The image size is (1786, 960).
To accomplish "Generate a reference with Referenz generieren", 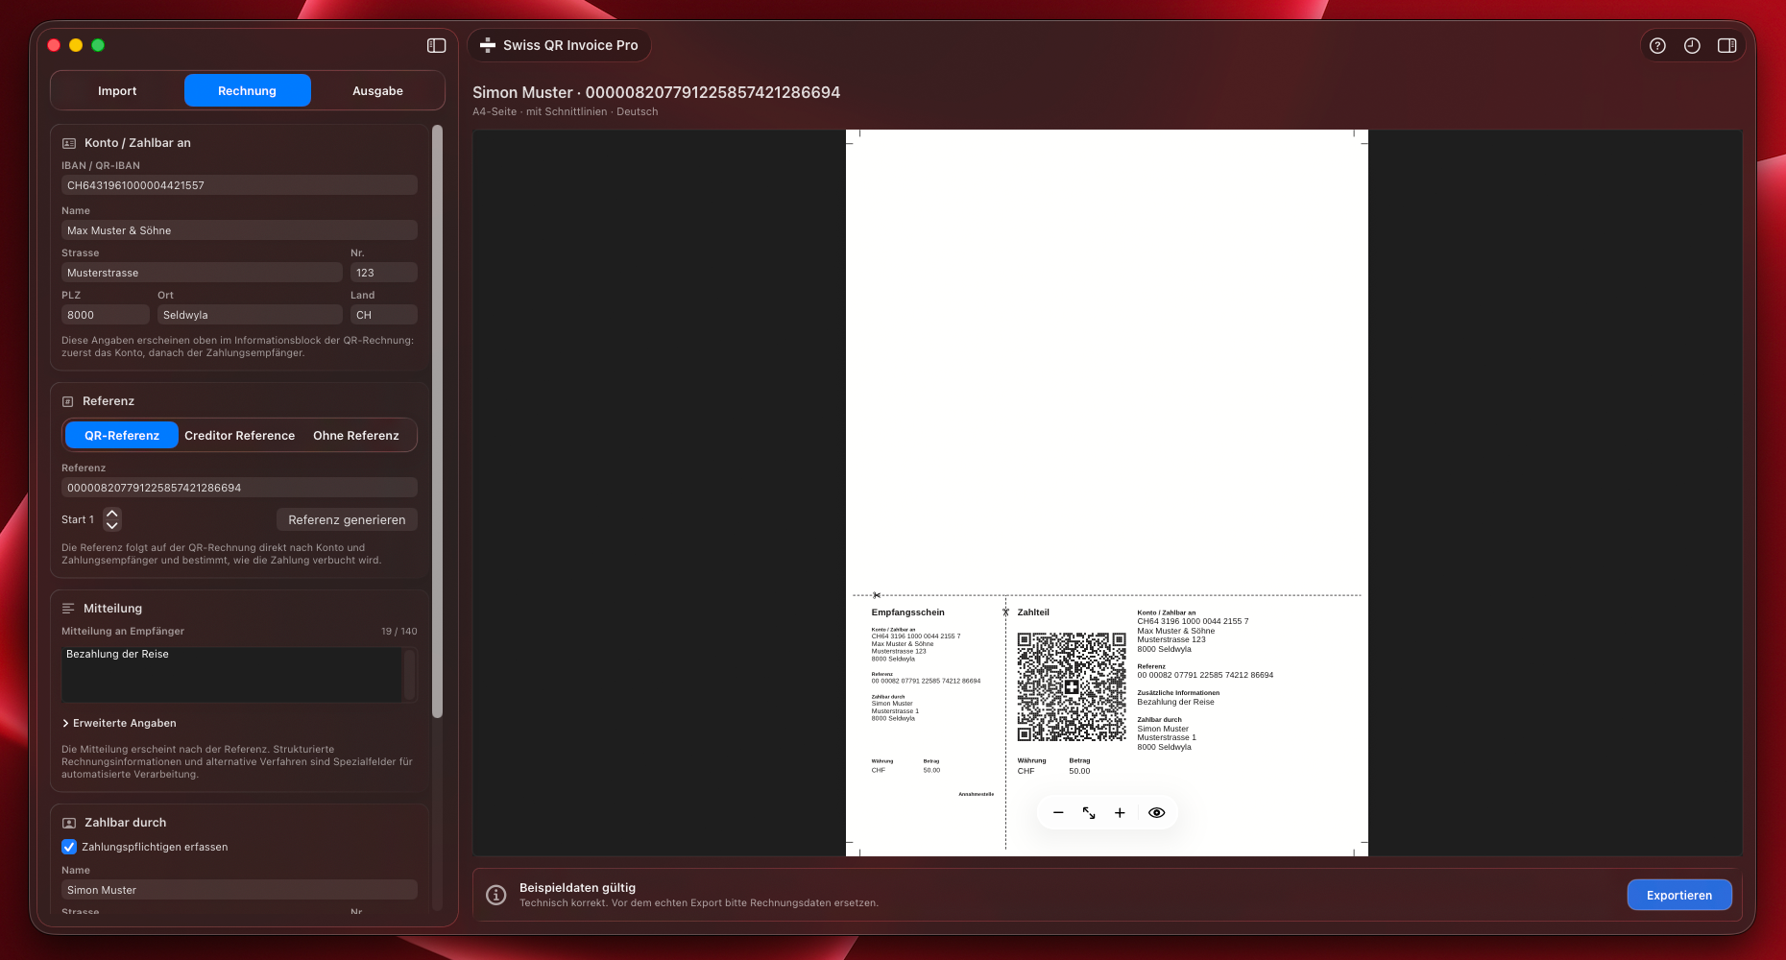I will pos(347,519).
